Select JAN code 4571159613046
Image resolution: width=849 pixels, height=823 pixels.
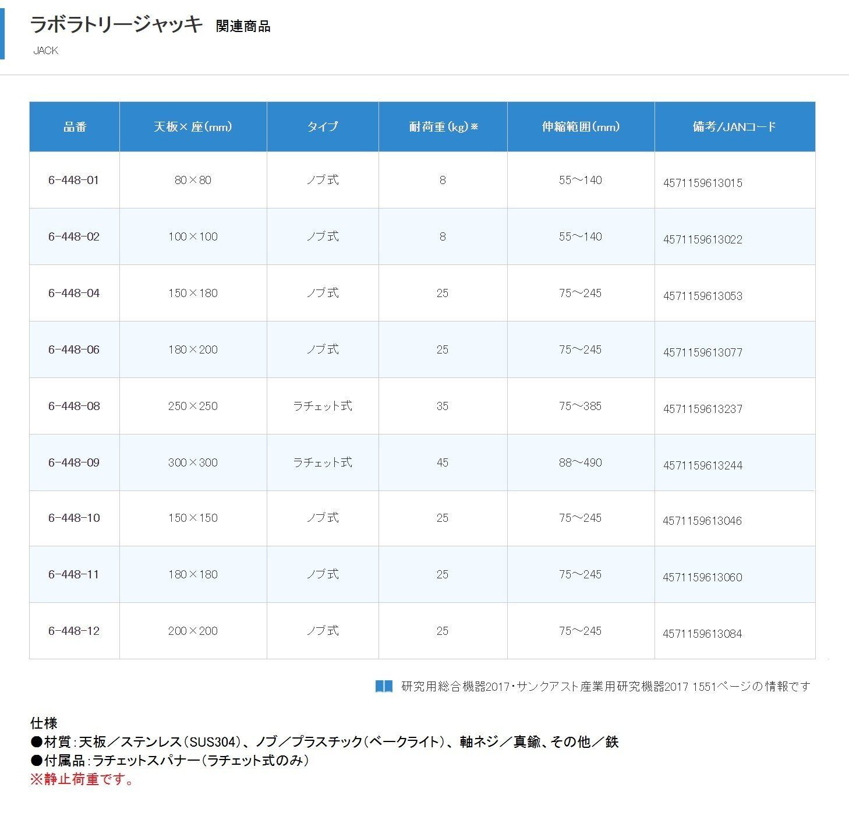click(x=702, y=521)
